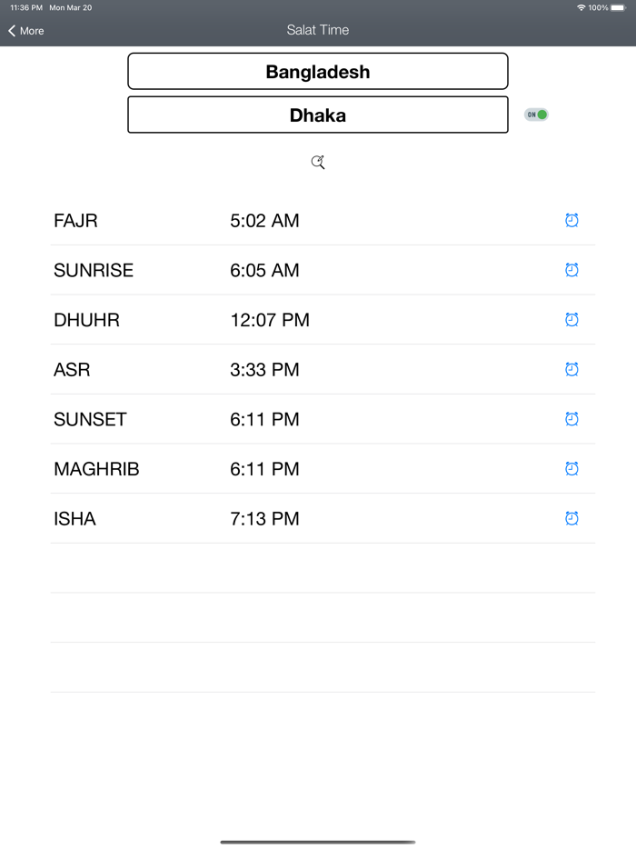
Task: Turn off the ON switch beside Dhaka
Action: pyautogui.click(x=536, y=115)
